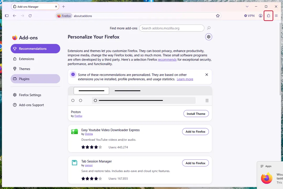
Task: Click the Easy Youtube Downloader star rating
Action: (92, 147)
